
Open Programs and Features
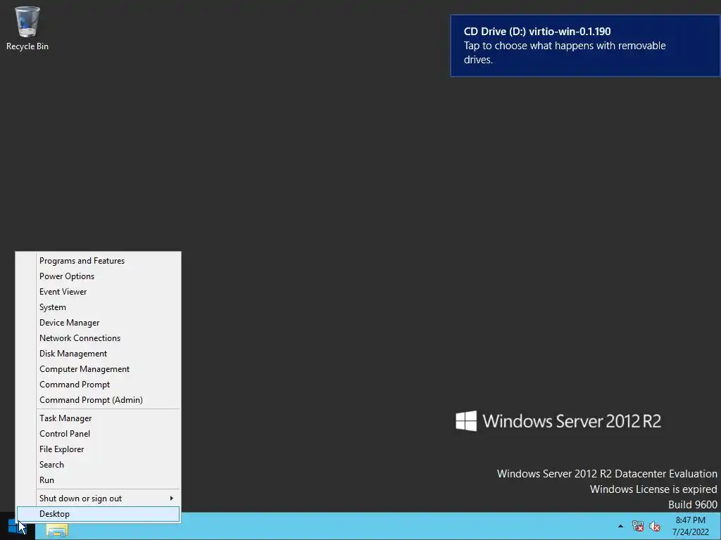click(99, 261)
